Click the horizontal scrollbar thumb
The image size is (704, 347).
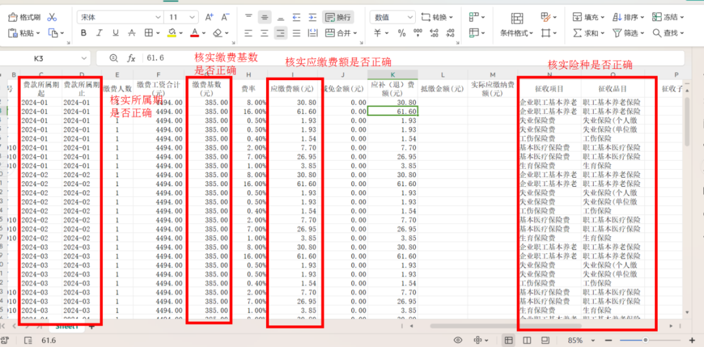tap(506, 326)
